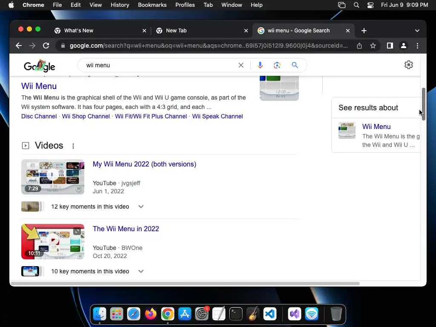Click the address bar URL
The image size is (436, 327).
coord(209,46)
